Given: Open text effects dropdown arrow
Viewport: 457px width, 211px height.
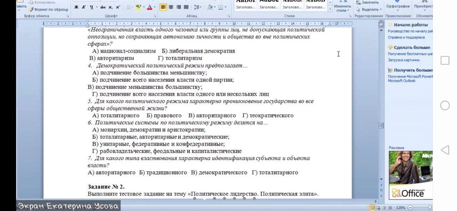Looking at the screenshot, I should [x=132, y=7].
